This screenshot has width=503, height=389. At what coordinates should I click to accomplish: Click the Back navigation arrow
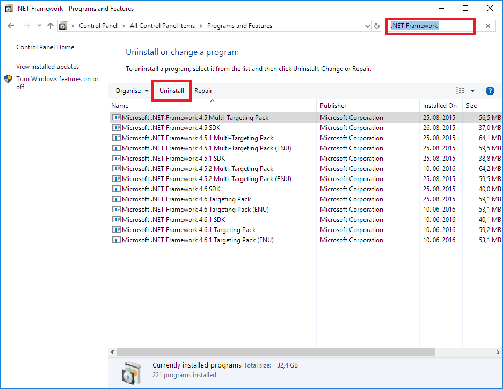pyautogui.click(x=11, y=26)
